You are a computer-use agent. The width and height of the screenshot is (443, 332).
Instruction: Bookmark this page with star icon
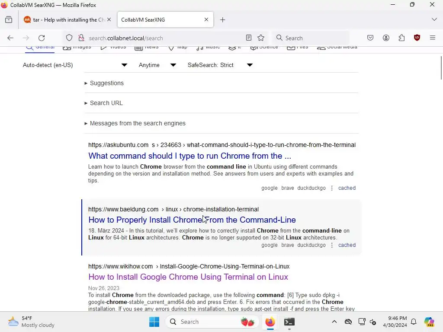point(261,38)
